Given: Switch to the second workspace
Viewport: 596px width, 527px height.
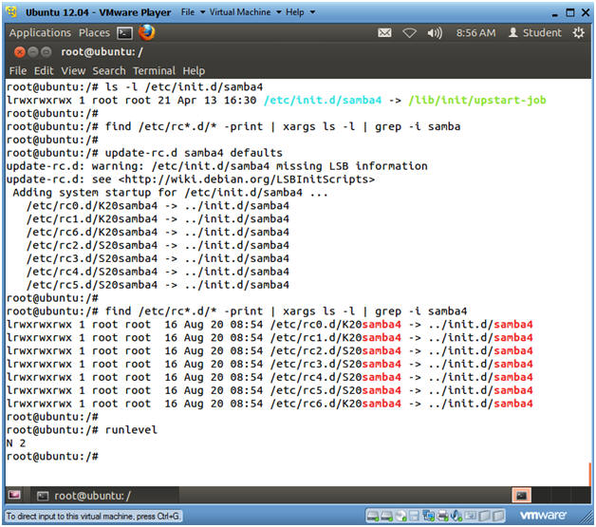Looking at the screenshot, I should tap(541, 496).
